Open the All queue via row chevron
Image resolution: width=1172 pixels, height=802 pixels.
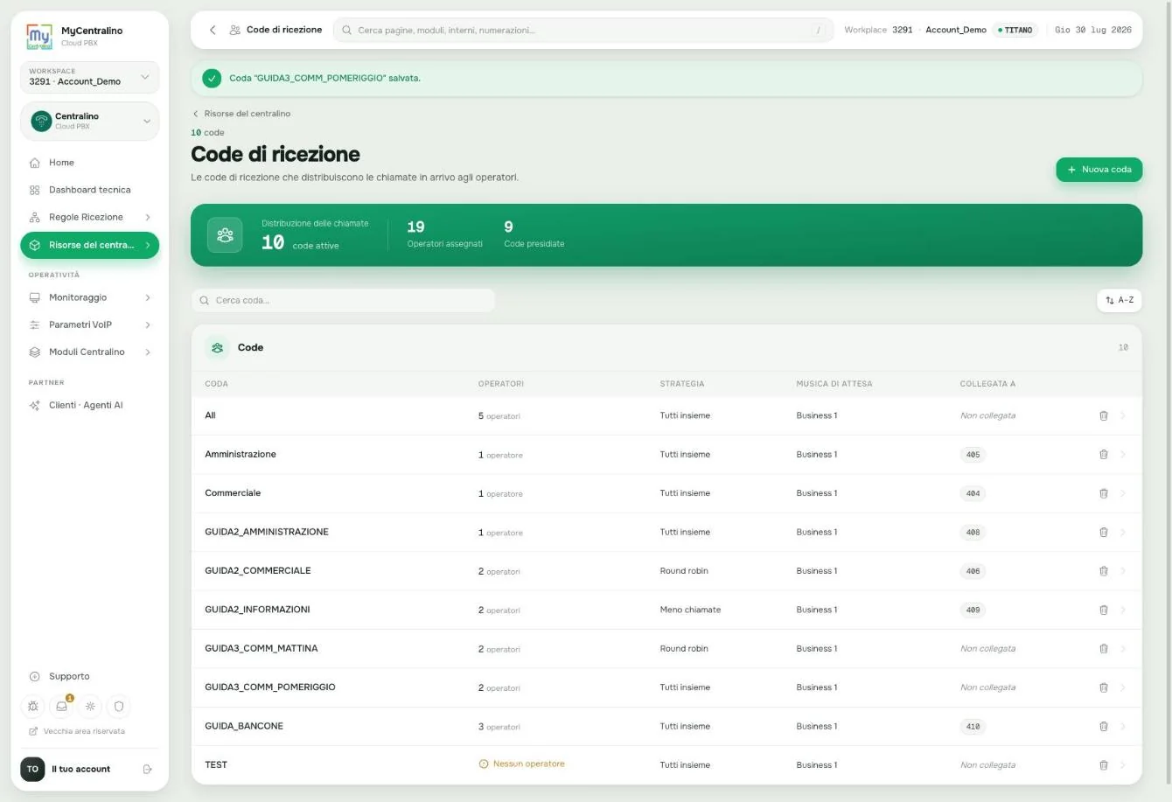click(1123, 415)
